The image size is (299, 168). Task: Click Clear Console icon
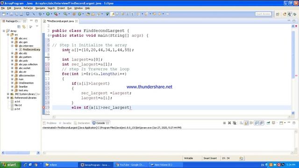click(241, 123)
